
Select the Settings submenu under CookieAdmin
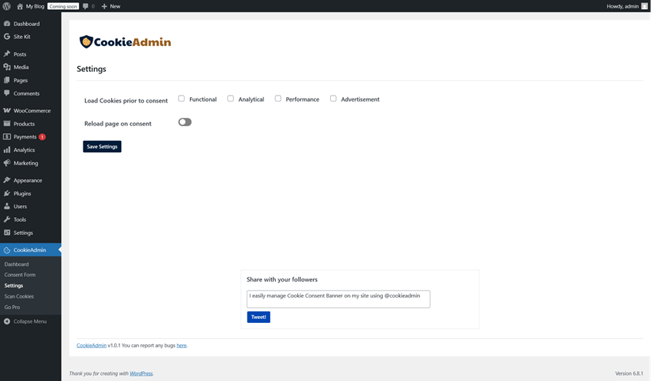coord(14,285)
